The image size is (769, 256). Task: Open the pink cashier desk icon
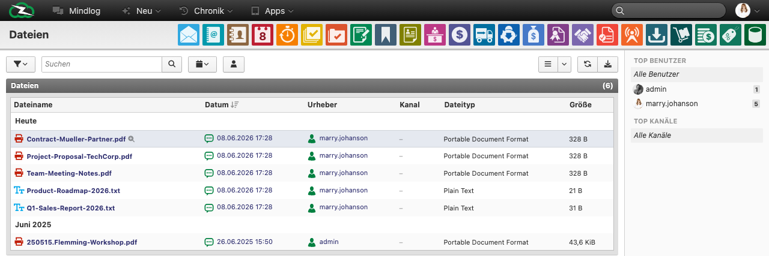435,35
